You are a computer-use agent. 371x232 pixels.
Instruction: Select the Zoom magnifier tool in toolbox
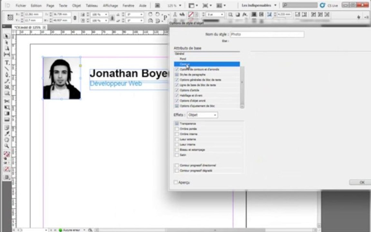[x=7, y=146]
